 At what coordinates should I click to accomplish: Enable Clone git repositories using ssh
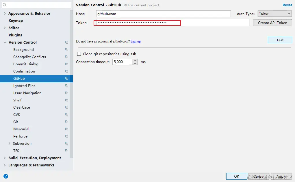tap(79, 54)
